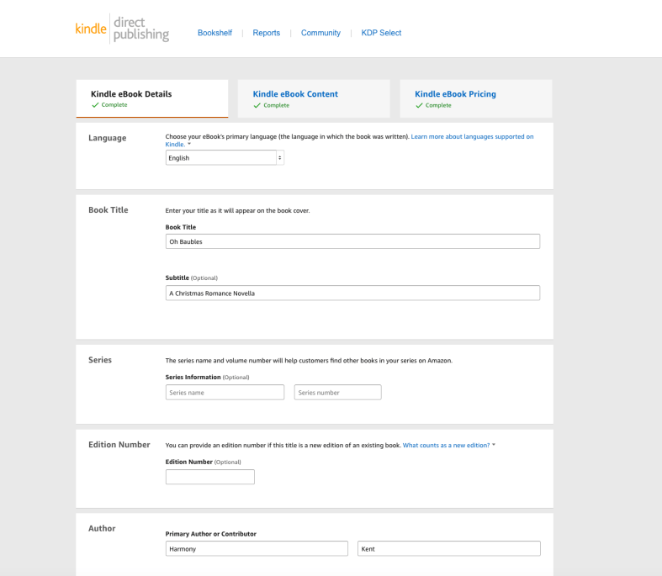Click the green checkmark under Kindle eBook Pricing

(x=418, y=106)
